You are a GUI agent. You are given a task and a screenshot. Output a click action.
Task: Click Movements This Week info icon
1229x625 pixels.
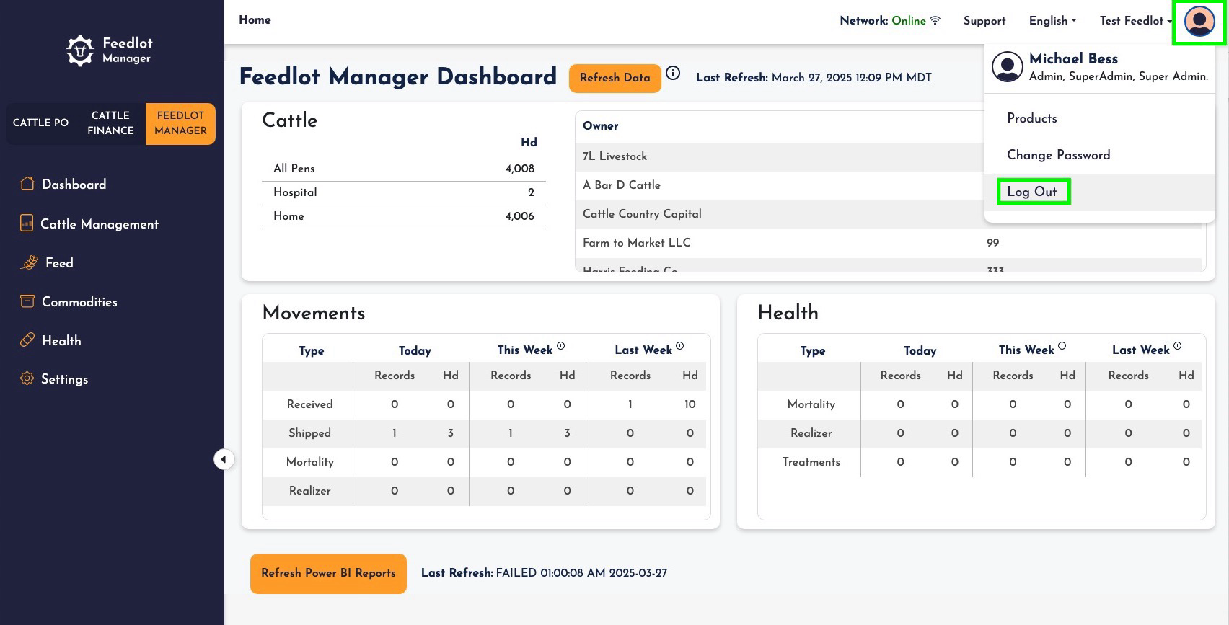(x=560, y=346)
